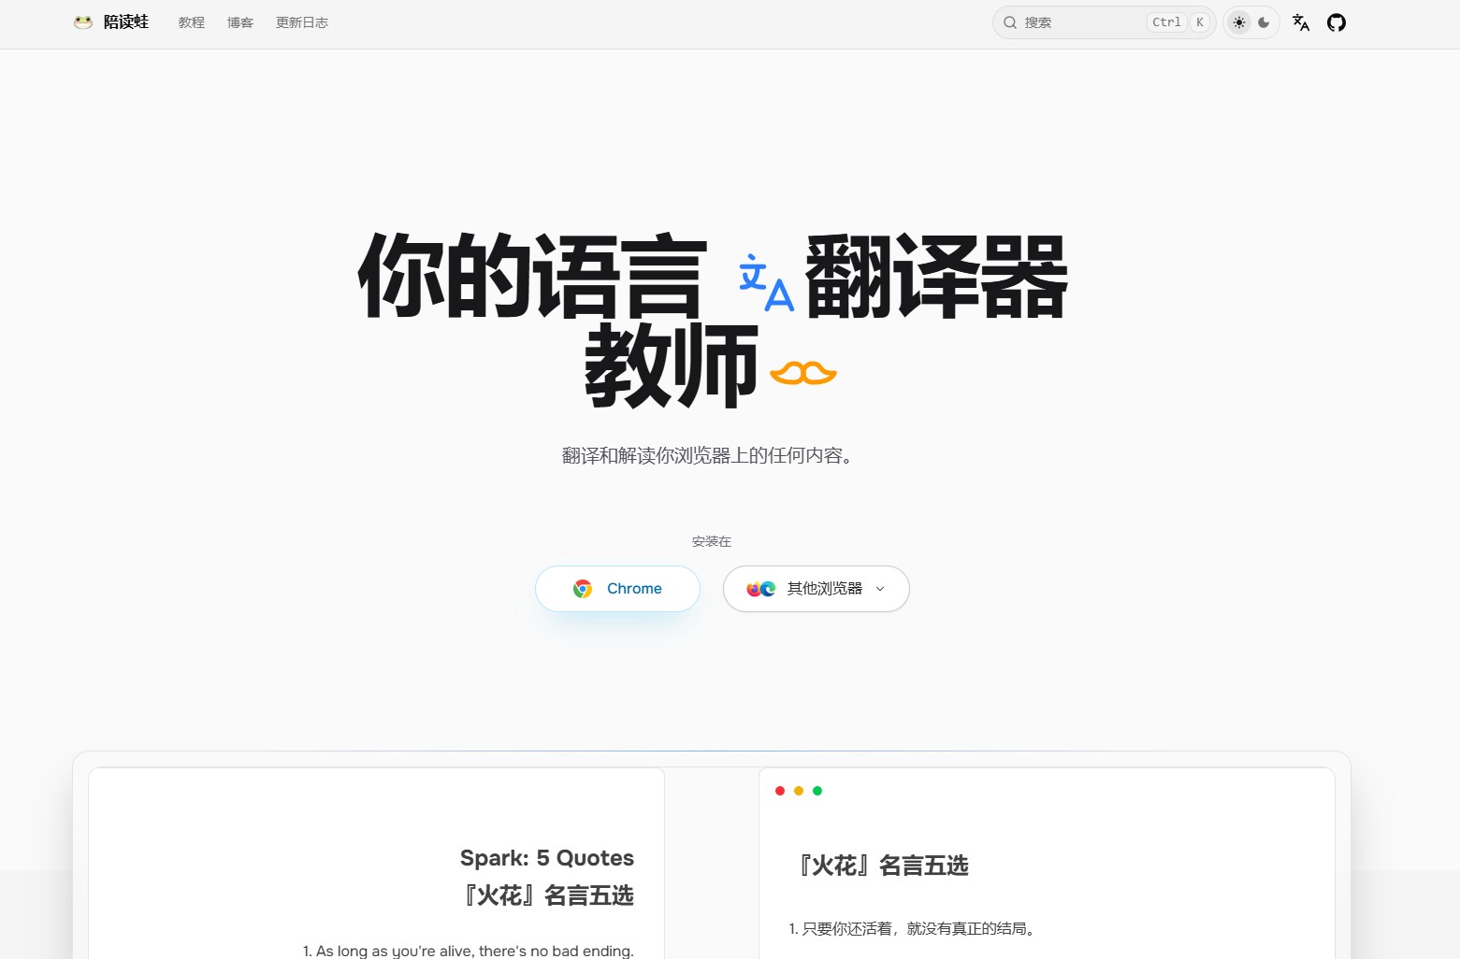Click the translated line 只要你还活着
This screenshot has width=1460, height=959.
(913, 928)
